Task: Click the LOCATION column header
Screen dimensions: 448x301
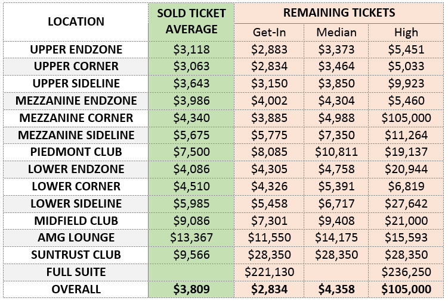Action: point(75,22)
